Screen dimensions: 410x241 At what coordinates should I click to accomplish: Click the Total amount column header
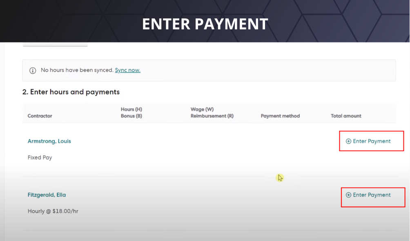coord(346,116)
